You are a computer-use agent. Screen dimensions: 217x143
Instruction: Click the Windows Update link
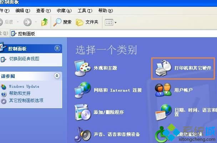pyautogui.click(x=24, y=86)
